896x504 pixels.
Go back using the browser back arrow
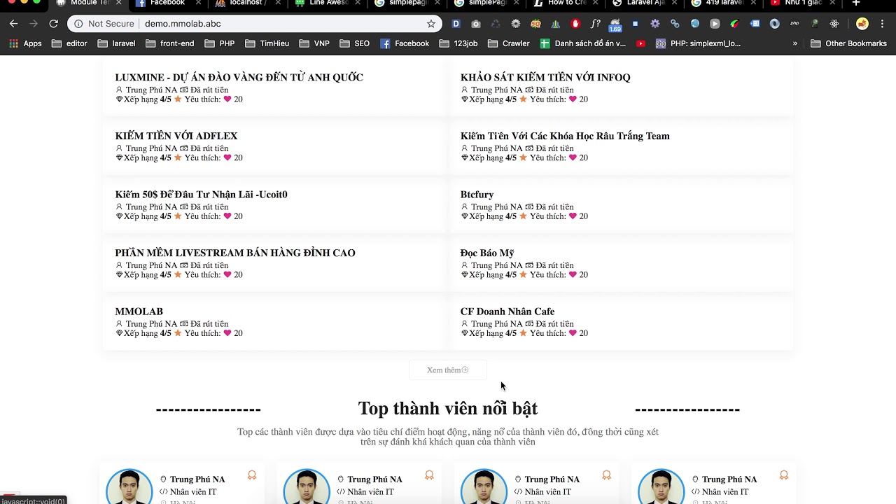click(x=13, y=24)
